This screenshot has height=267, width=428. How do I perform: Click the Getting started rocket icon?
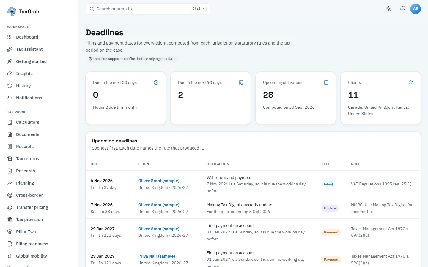(10, 61)
